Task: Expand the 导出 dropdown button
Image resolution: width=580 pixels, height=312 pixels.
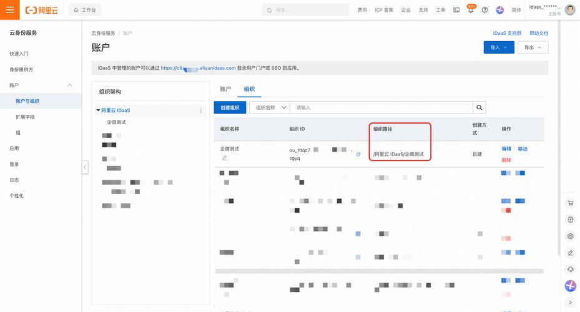Action: pyautogui.click(x=533, y=47)
